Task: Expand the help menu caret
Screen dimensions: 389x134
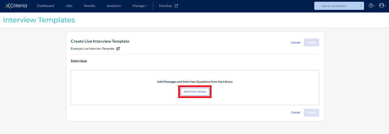Action: 374,6
